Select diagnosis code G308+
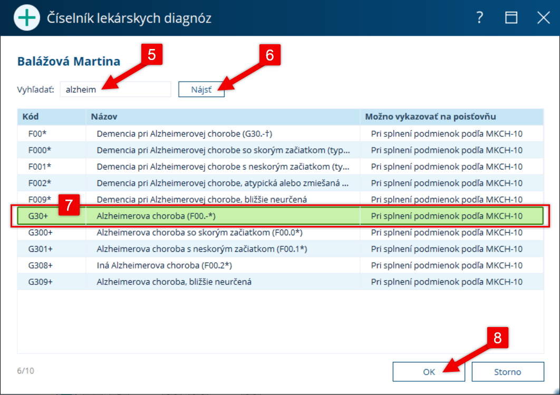The height and width of the screenshot is (395, 560). pos(41,265)
